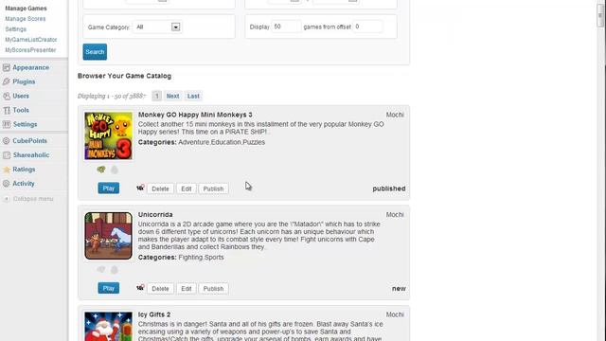Click Mochi label on Icy Gifts 2 card
Image resolution: width=606 pixels, height=341 pixels.
tap(395, 314)
